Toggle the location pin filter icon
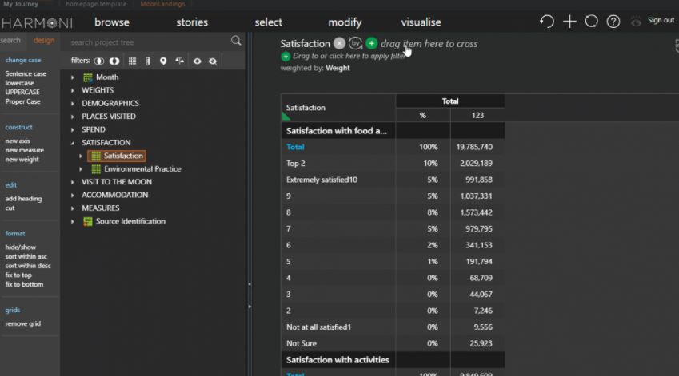Viewport: 679px width, 376px height. pos(163,61)
